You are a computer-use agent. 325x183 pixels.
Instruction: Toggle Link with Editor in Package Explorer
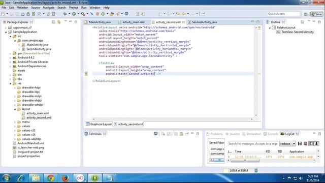(59, 22)
